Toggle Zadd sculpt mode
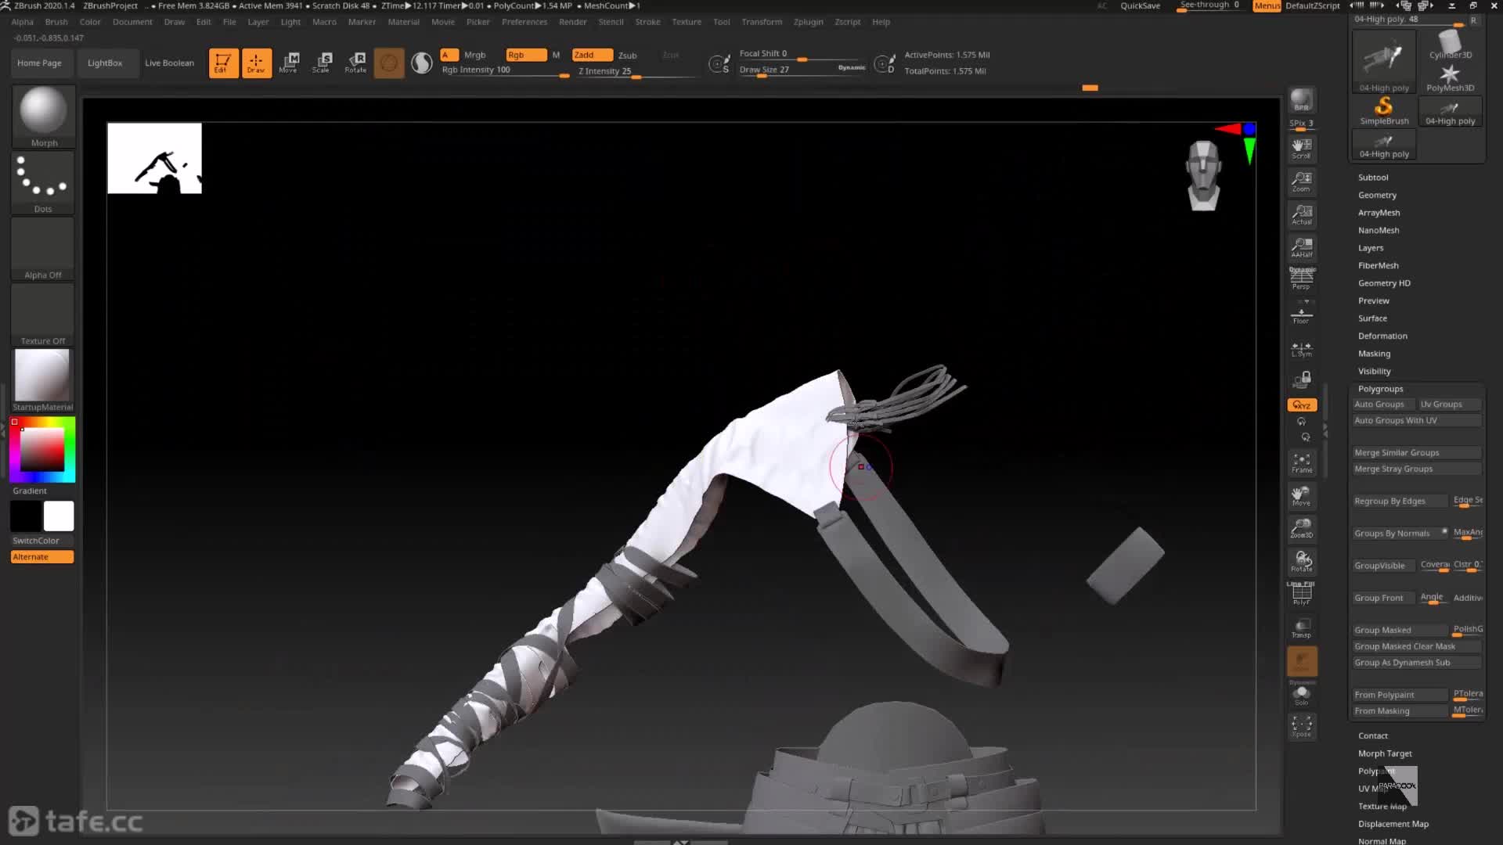The height and width of the screenshot is (845, 1503). coord(593,55)
